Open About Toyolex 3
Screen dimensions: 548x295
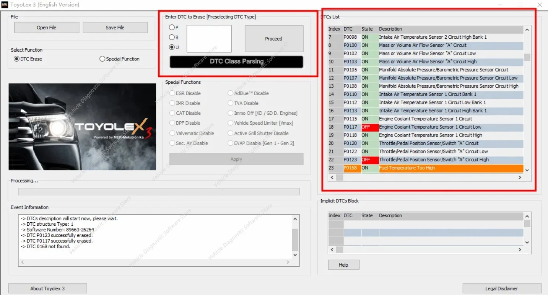(x=47, y=288)
